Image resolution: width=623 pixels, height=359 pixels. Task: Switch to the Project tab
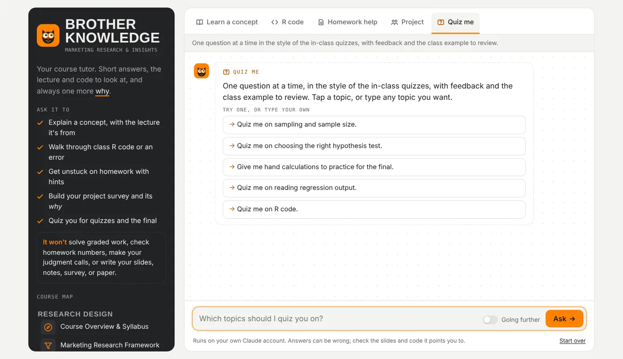(407, 22)
